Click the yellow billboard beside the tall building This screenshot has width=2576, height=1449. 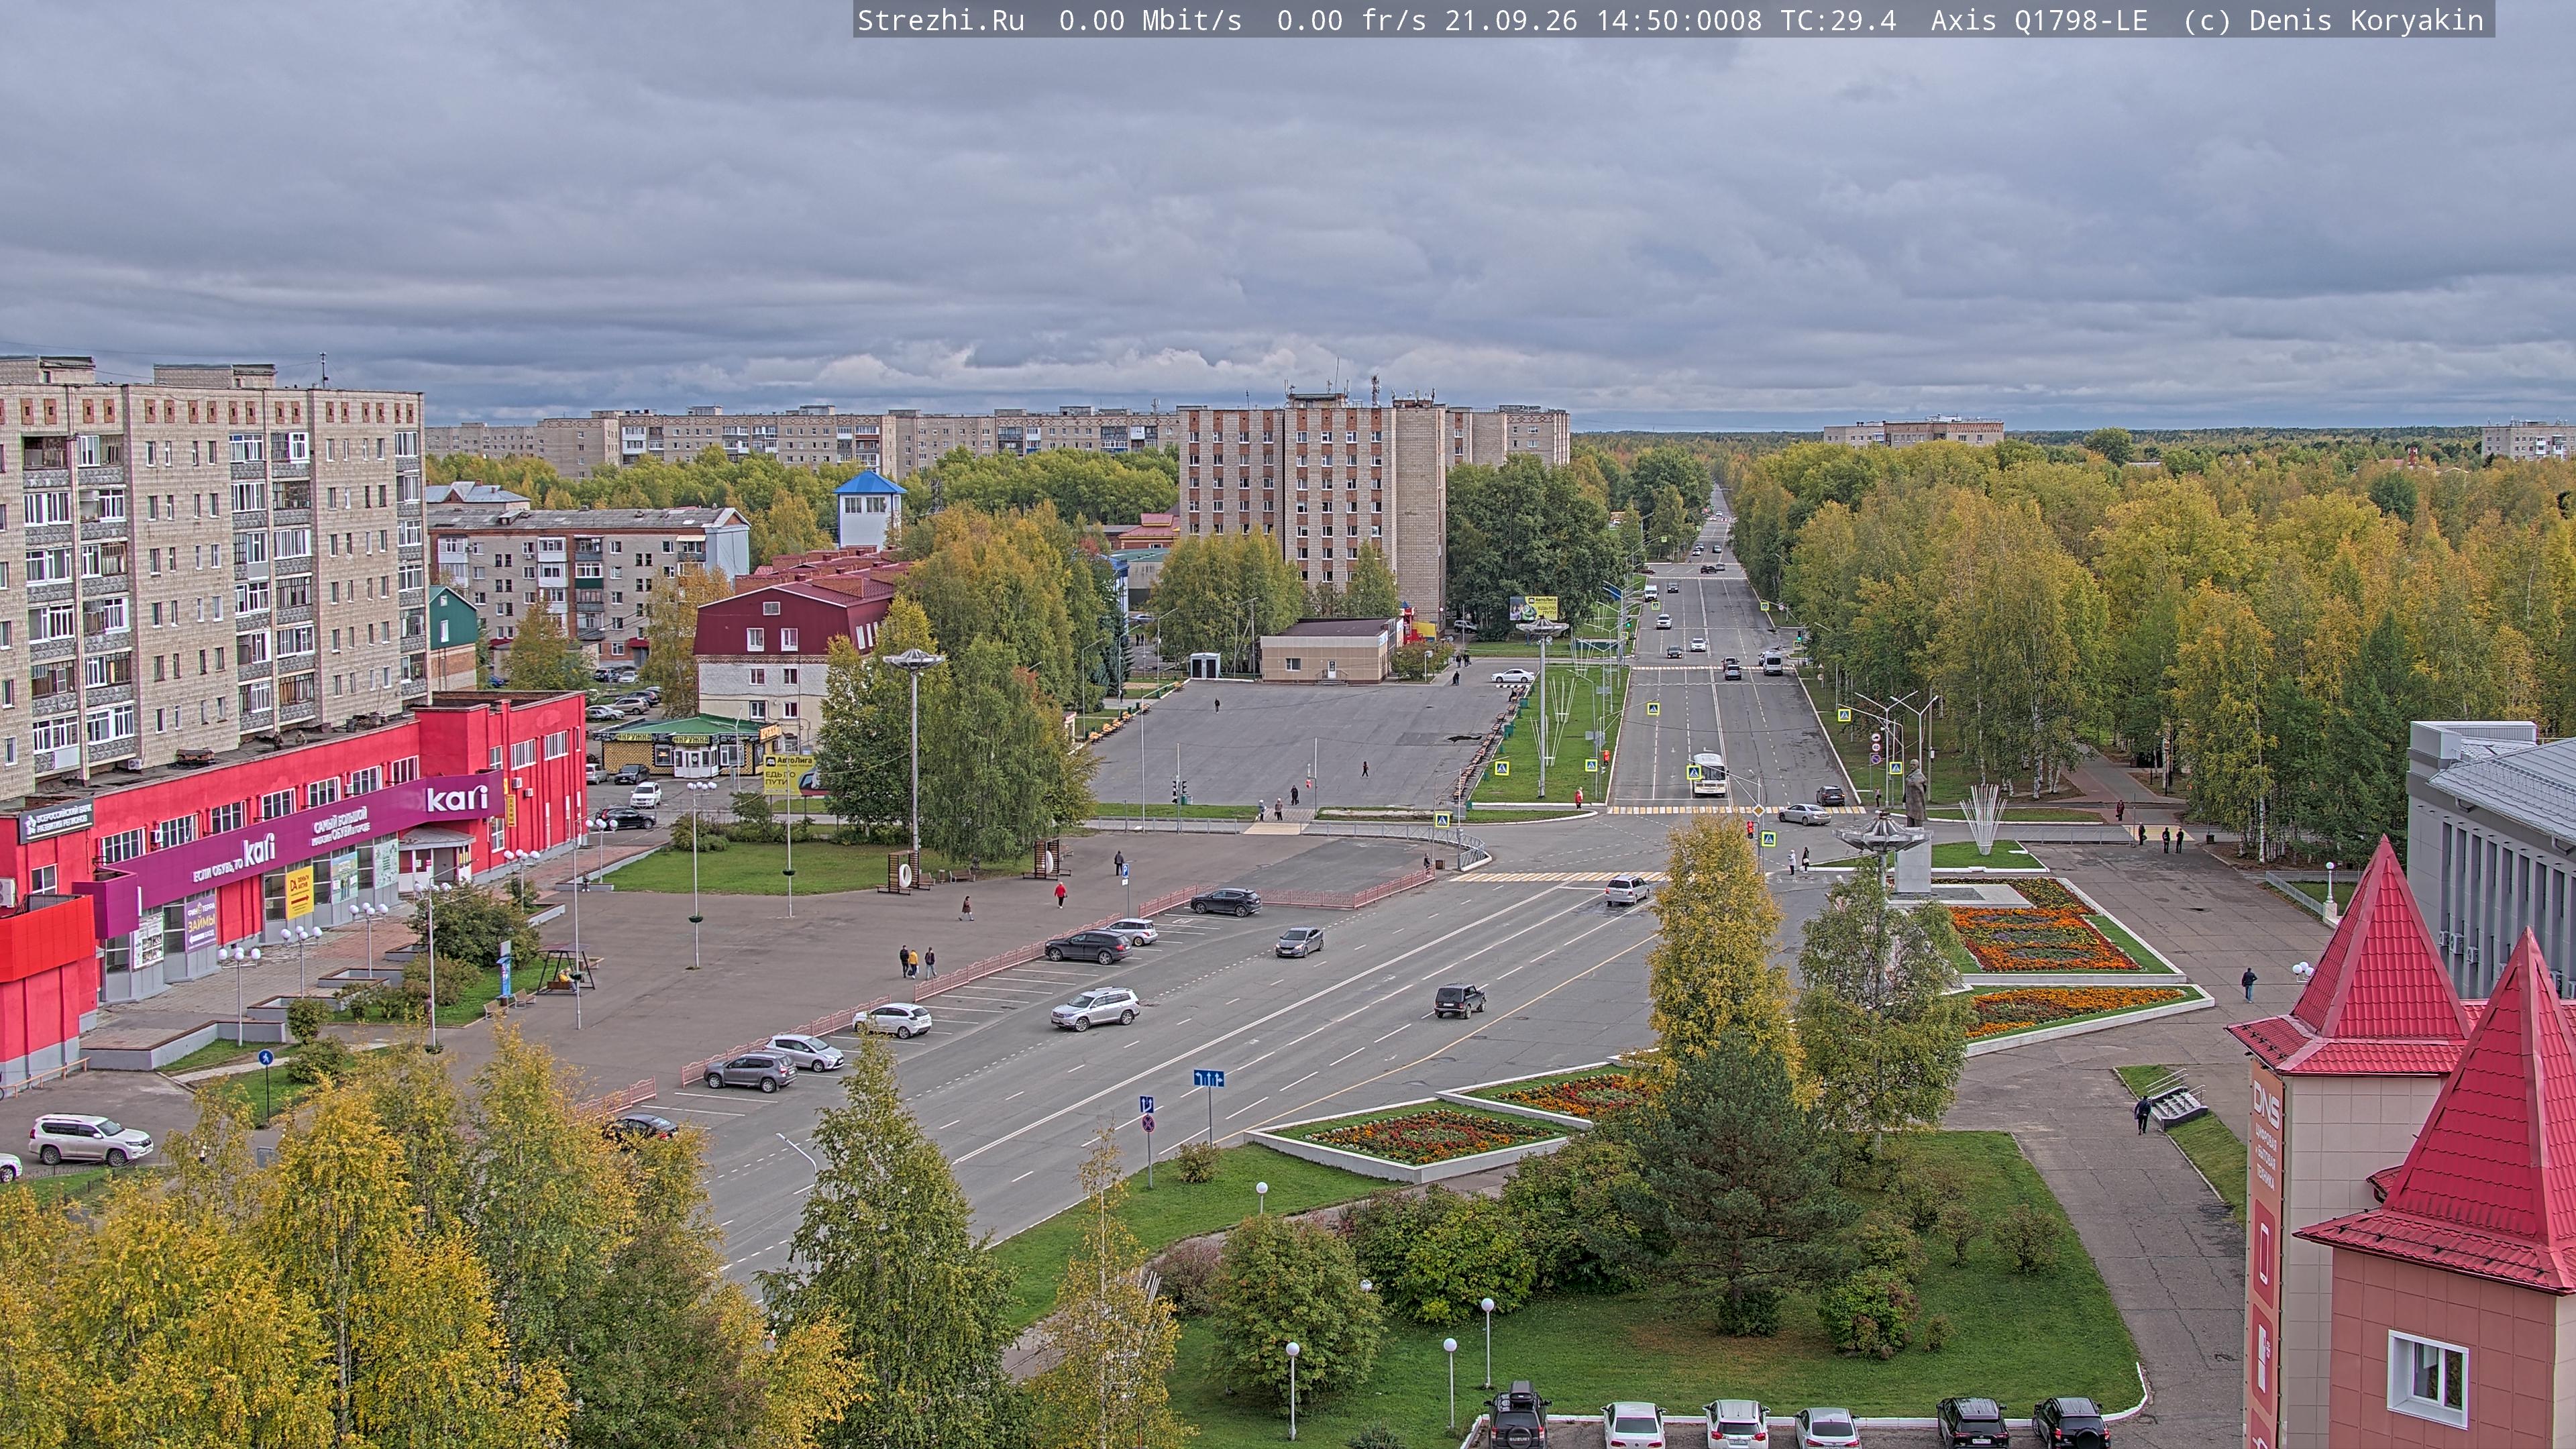coord(1533,607)
